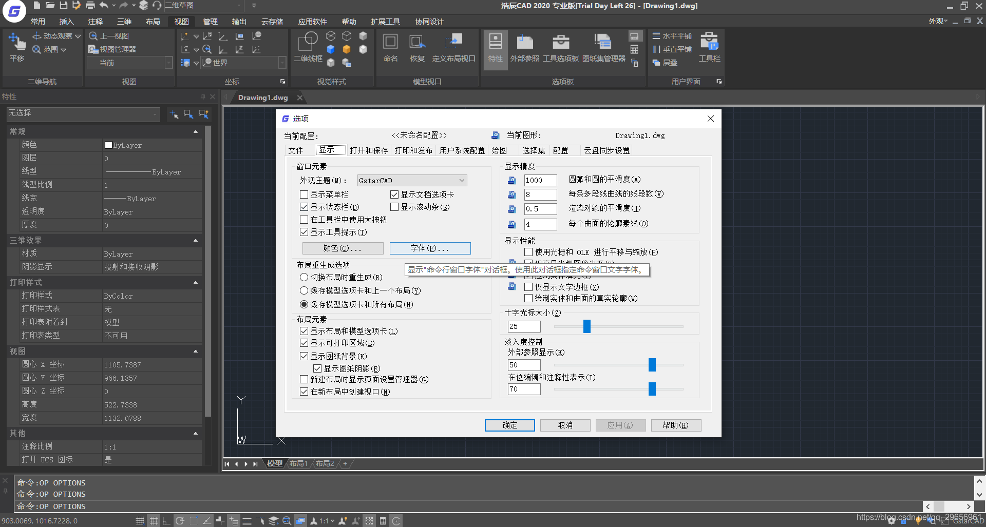Uncheck 显示图纸阴影 checkbox
The height and width of the screenshot is (527, 986).
point(317,368)
